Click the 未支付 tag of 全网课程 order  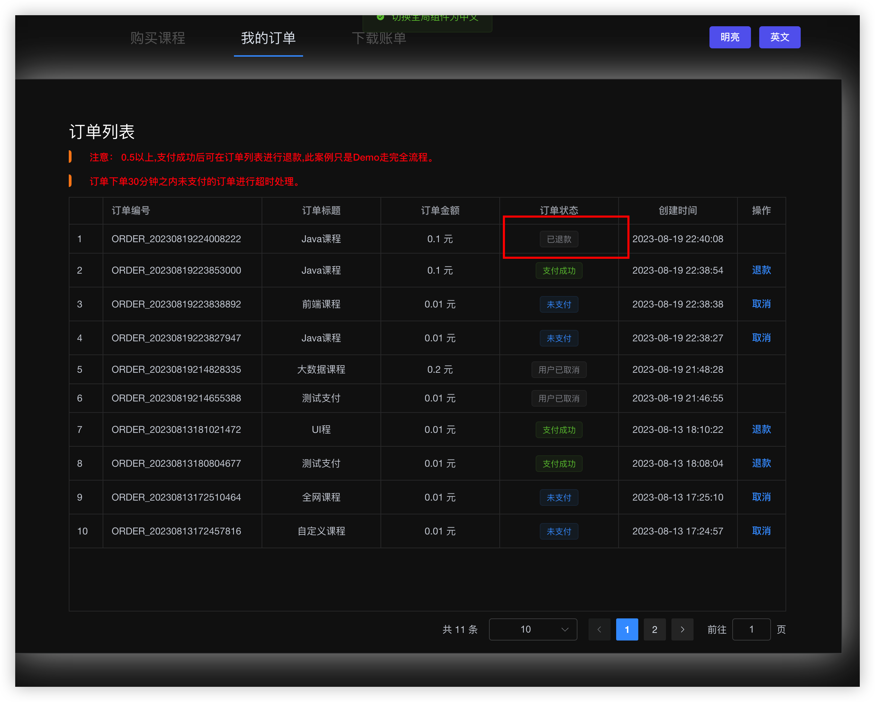click(559, 497)
